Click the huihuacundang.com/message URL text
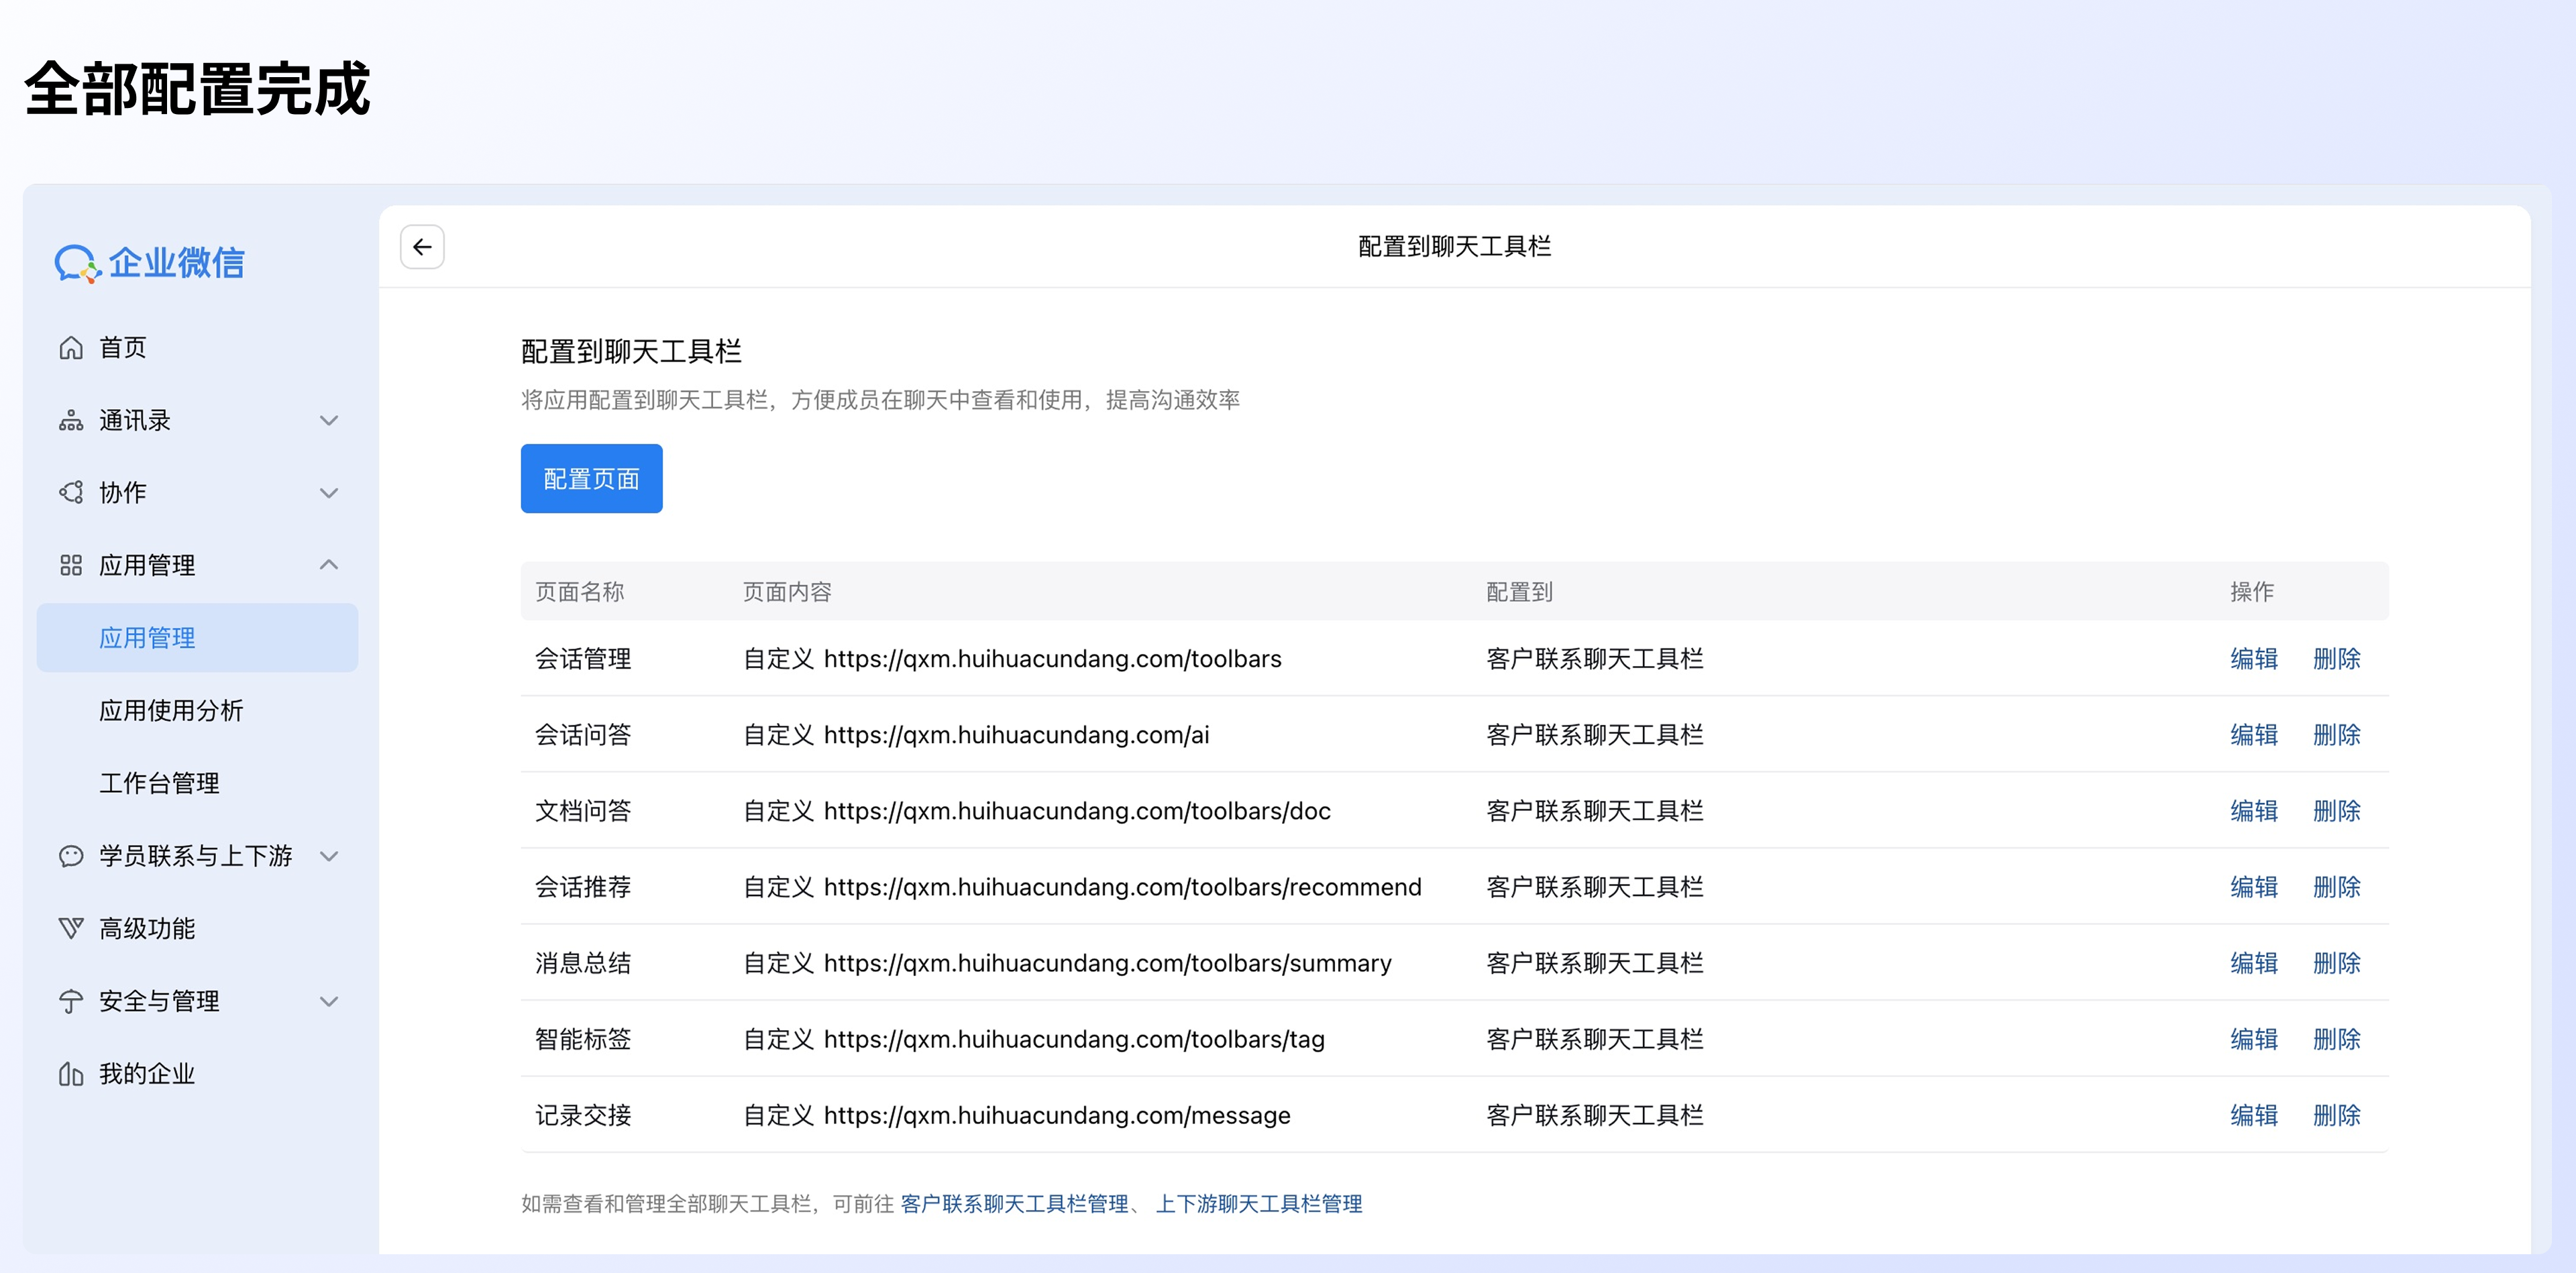Screen dimensions: 2576x1273 [x=1057, y=1115]
